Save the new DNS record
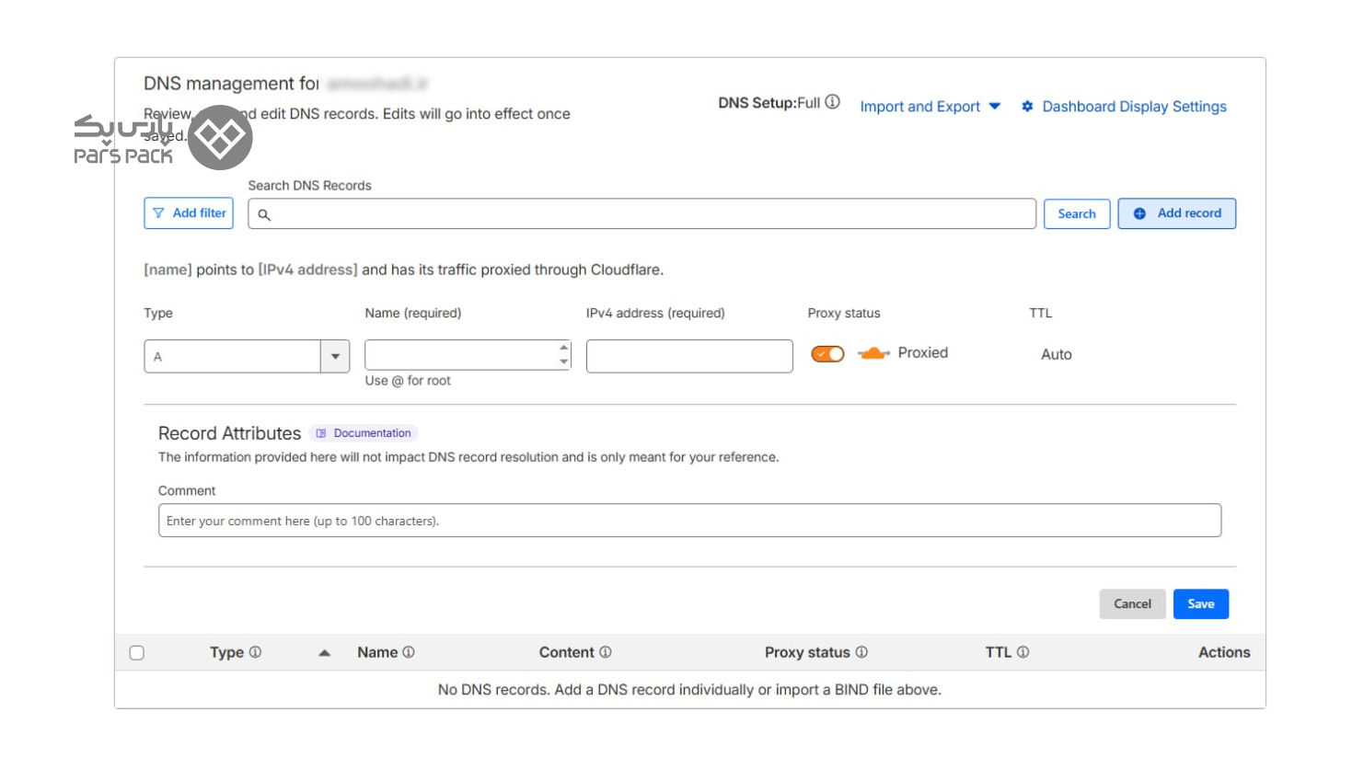Screen dimensions: 1364x758 pos(1200,604)
